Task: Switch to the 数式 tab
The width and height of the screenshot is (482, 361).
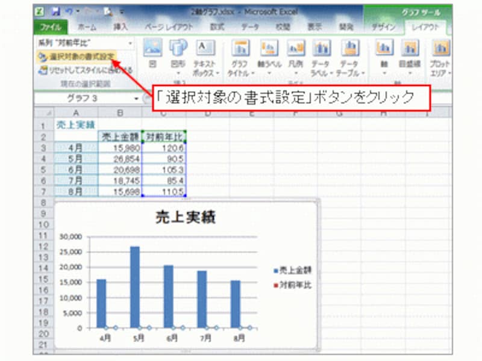Action: pos(217,27)
